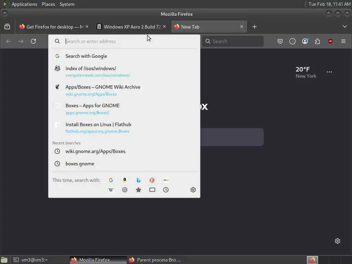Expand the list all tabs chevron
352x264 pixels.
(x=344, y=26)
